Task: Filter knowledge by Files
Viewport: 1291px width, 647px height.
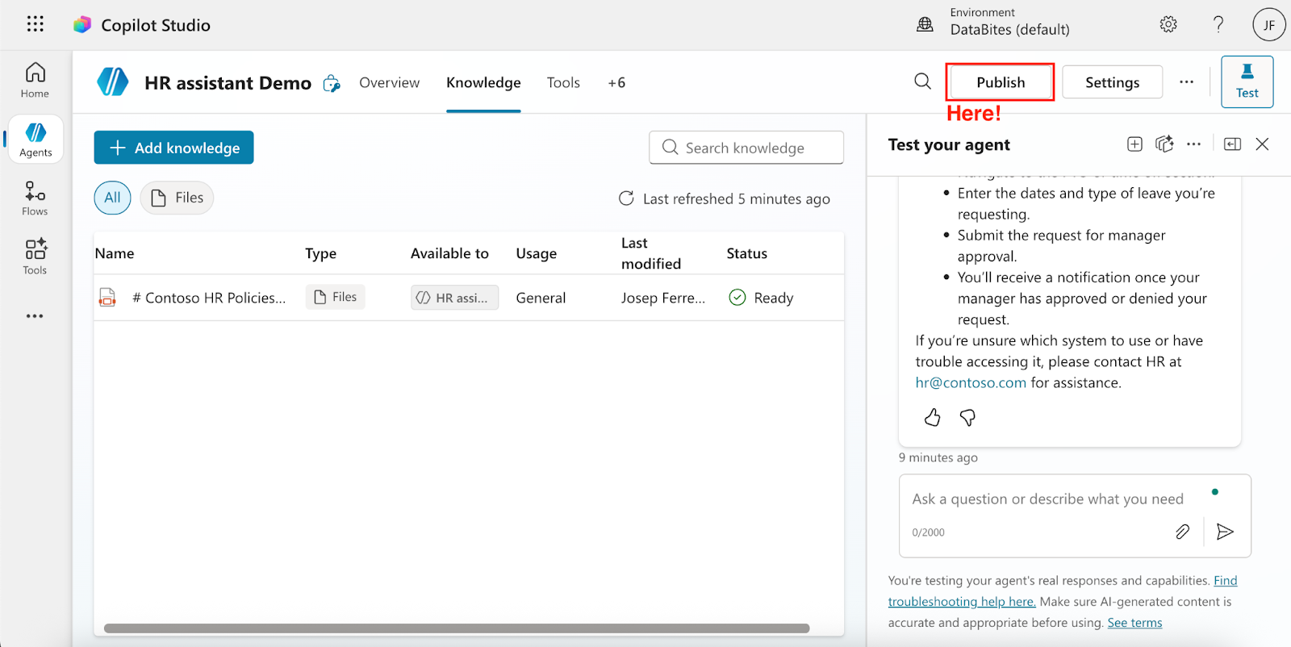Action: click(x=177, y=198)
